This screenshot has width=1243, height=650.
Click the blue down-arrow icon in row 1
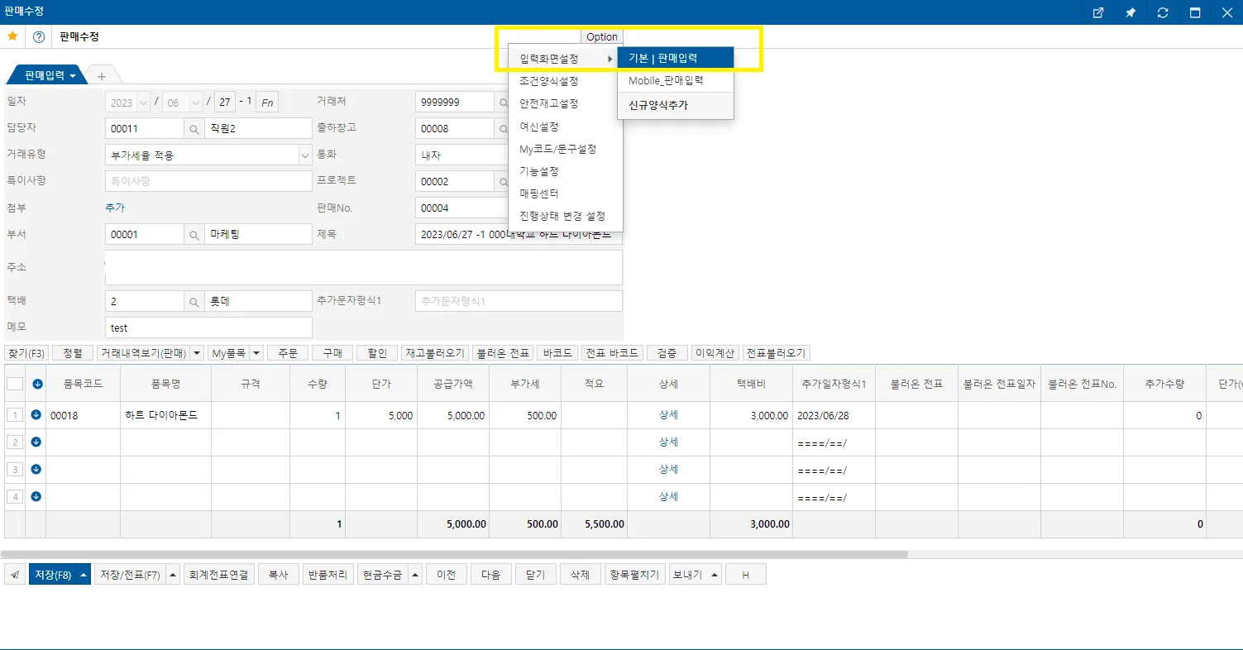[x=36, y=415]
